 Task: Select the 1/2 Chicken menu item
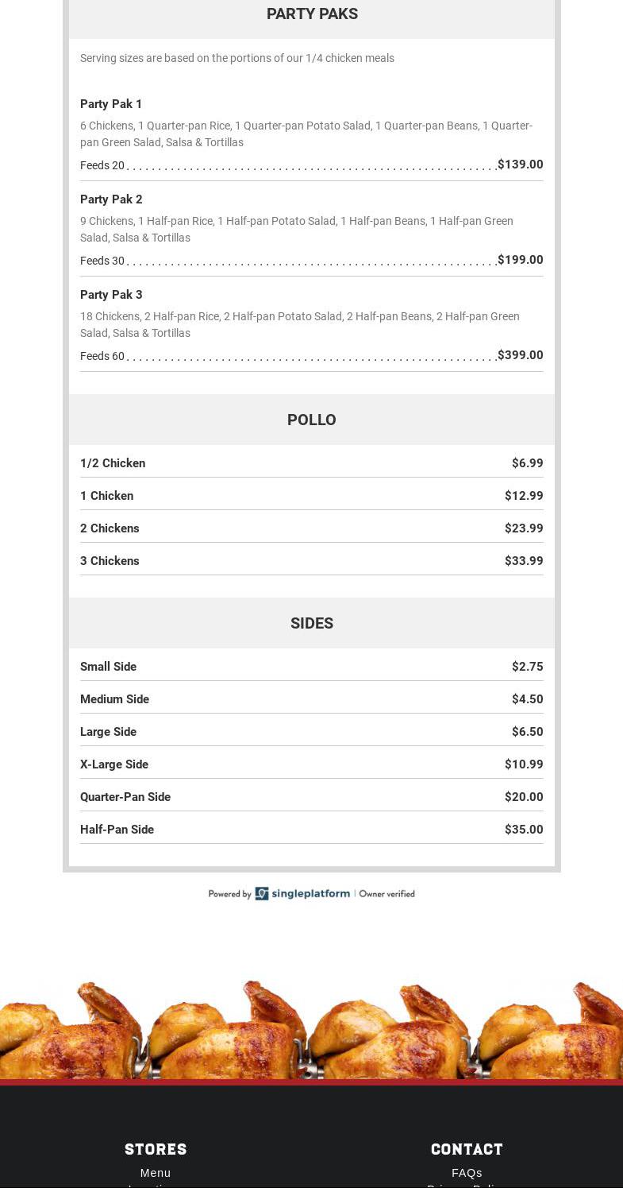pos(113,463)
